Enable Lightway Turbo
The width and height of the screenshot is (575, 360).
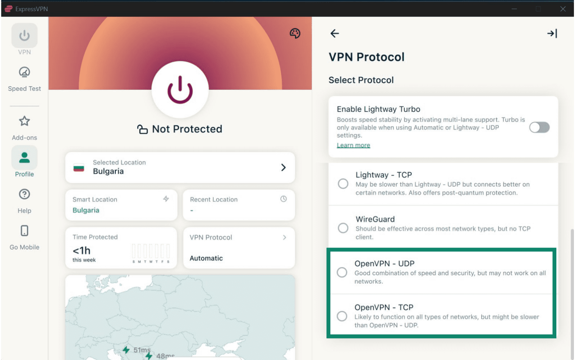539,128
